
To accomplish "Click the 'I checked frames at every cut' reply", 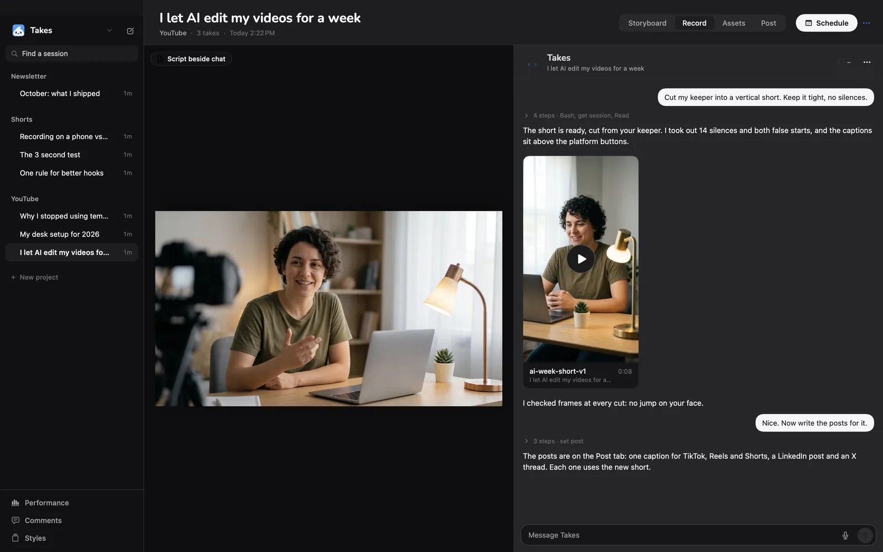I will point(613,403).
